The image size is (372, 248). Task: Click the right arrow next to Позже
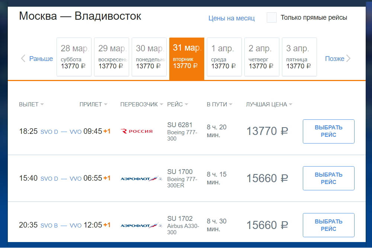348,59
